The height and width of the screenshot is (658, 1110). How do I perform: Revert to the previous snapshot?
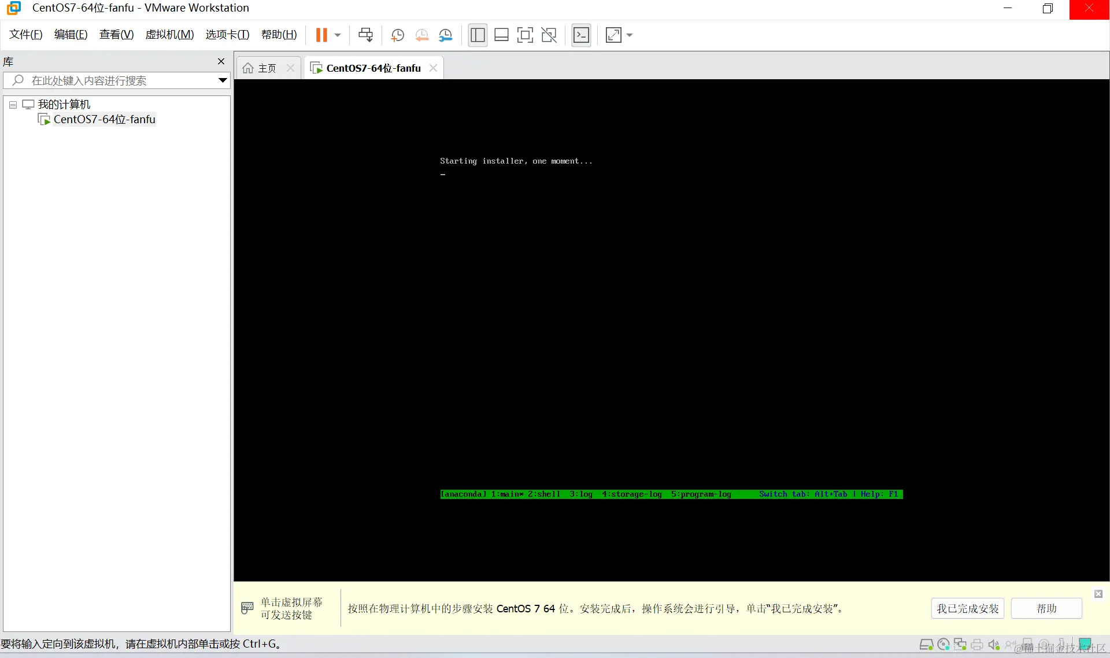coord(421,35)
